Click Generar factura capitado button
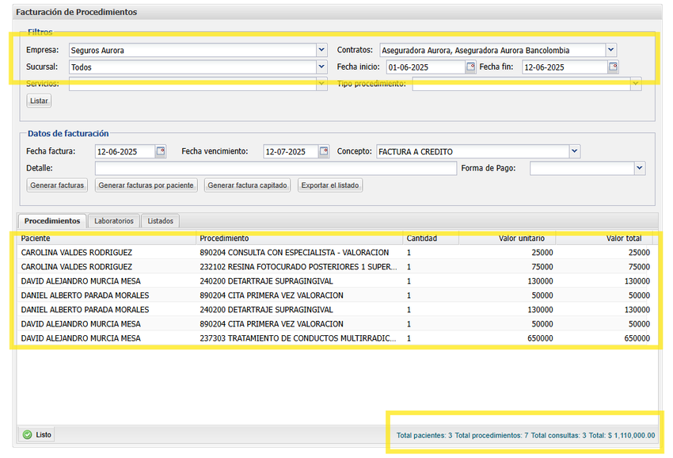Viewport: 673px width, 458px height. [247, 185]
